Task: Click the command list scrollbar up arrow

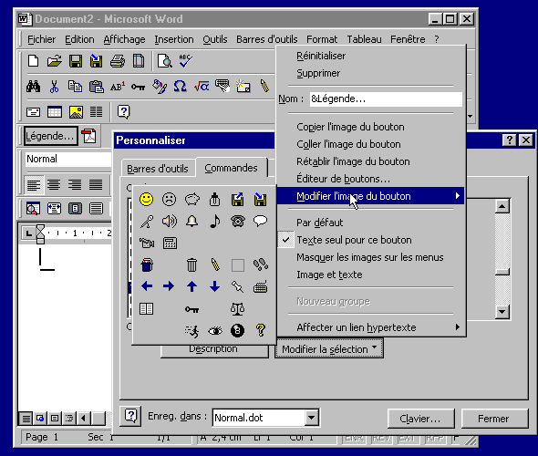Action: (x=502, y=206)
